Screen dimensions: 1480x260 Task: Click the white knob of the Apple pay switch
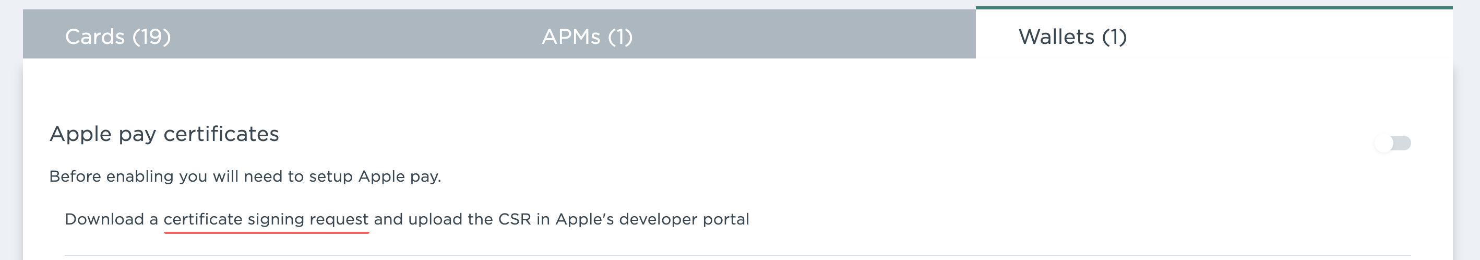pos(1383,143)
